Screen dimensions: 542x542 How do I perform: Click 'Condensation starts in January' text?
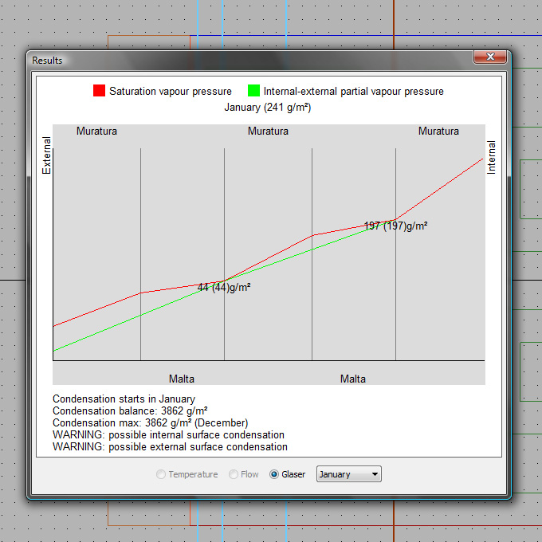[x=124, y=399]
